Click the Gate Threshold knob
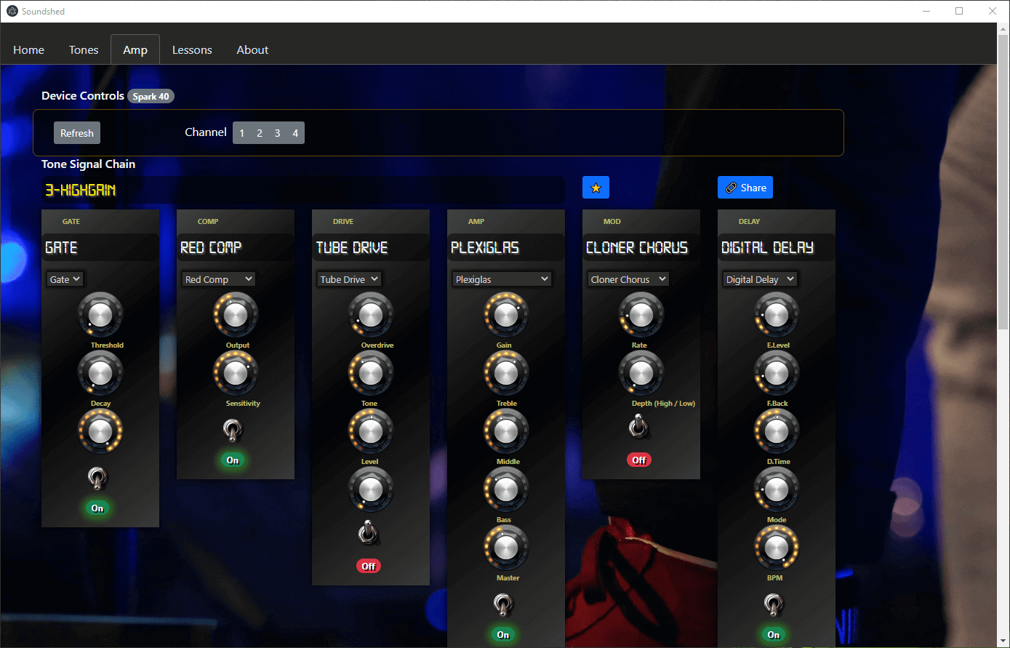 100,314
